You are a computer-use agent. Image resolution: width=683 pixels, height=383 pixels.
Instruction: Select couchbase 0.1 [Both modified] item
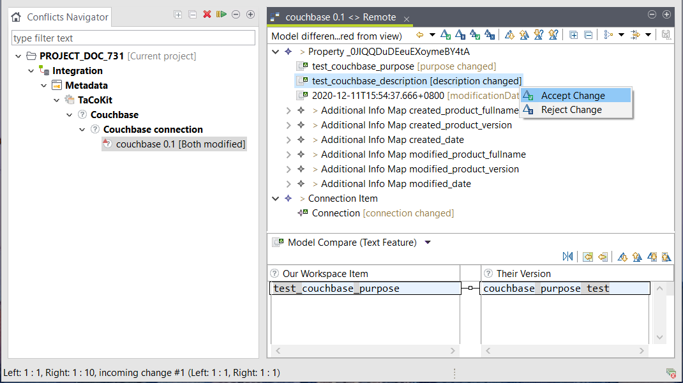(x=180, y=144)
